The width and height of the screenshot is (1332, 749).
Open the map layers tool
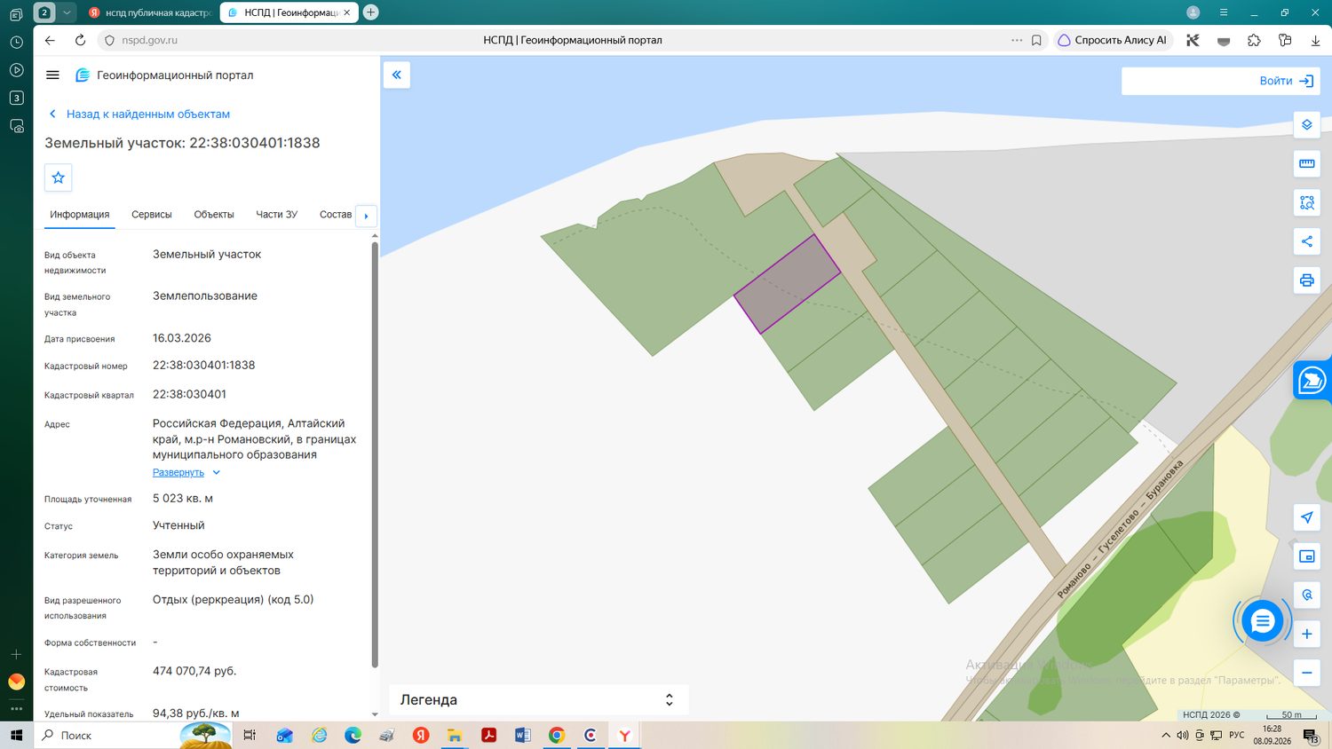point(1307,125)
